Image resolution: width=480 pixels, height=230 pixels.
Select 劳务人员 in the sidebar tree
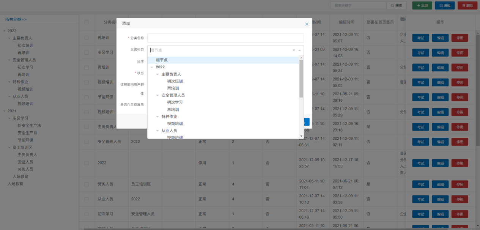click(x=25, y=169)
